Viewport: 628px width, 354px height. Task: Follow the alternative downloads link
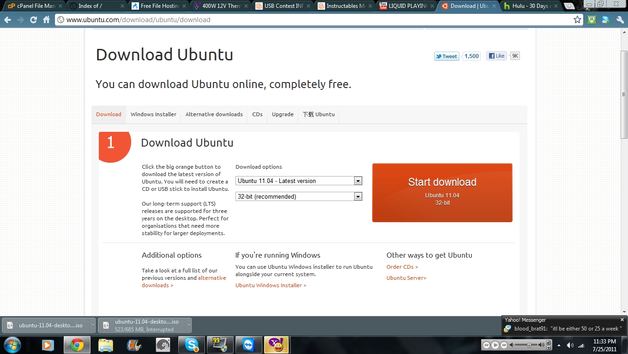(184, 282)
